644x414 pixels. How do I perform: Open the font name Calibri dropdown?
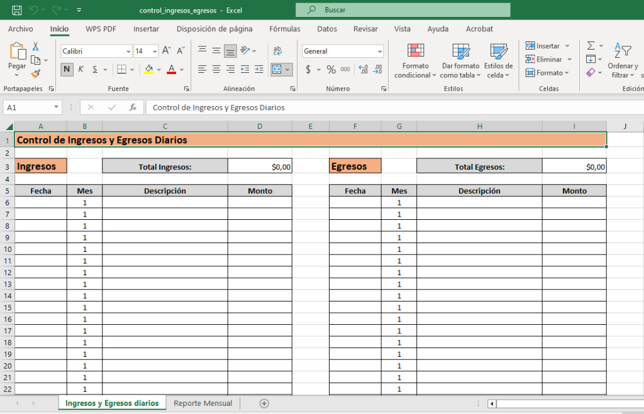click(x=129, y=52)
